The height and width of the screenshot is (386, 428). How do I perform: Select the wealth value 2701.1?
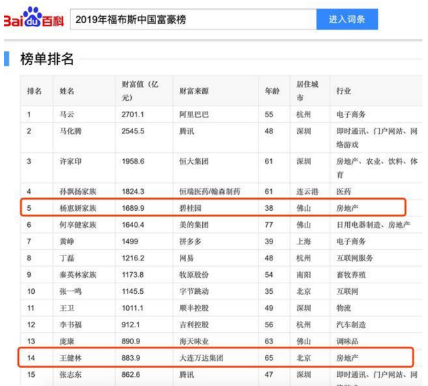coord(132,114)
